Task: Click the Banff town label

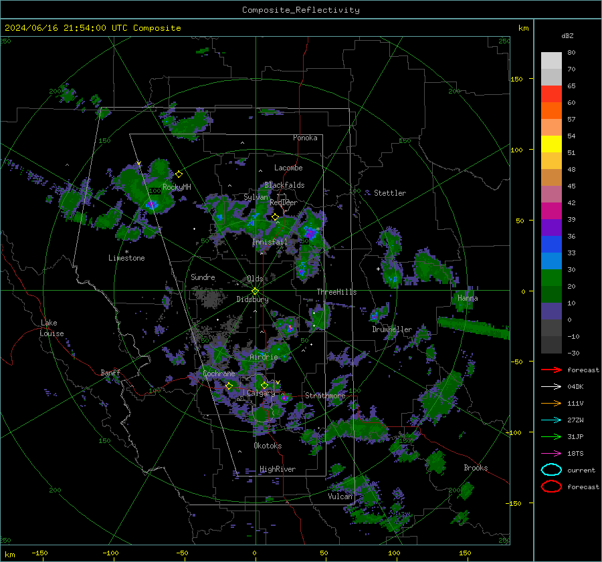Action: [x=110, y=372]
